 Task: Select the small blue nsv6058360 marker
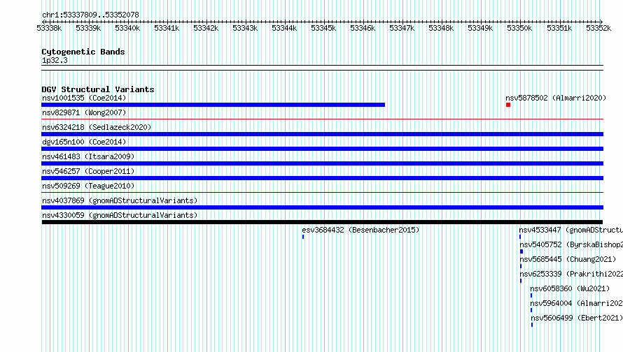pos(531,295)
